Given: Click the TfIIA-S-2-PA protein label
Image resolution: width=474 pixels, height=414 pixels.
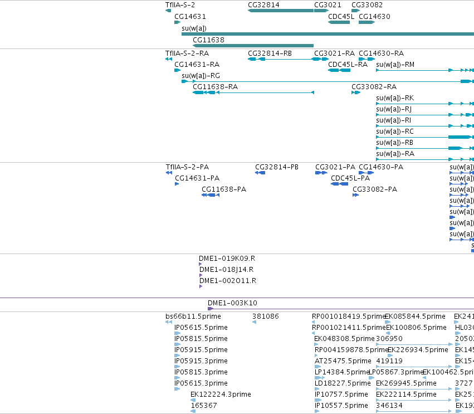Looking at the screenshot, I should click(x=187, y=167).
